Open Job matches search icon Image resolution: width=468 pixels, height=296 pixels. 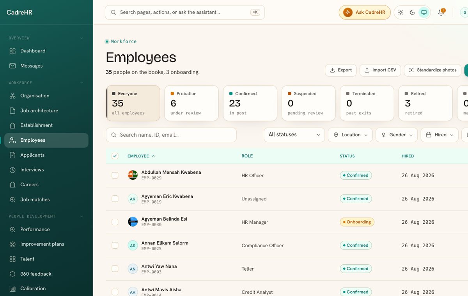[12, 200]
